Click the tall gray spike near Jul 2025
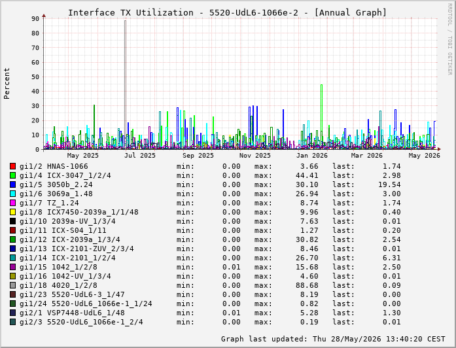The height and width of the screenshot is (348, 456). click(x=126, y=84)
